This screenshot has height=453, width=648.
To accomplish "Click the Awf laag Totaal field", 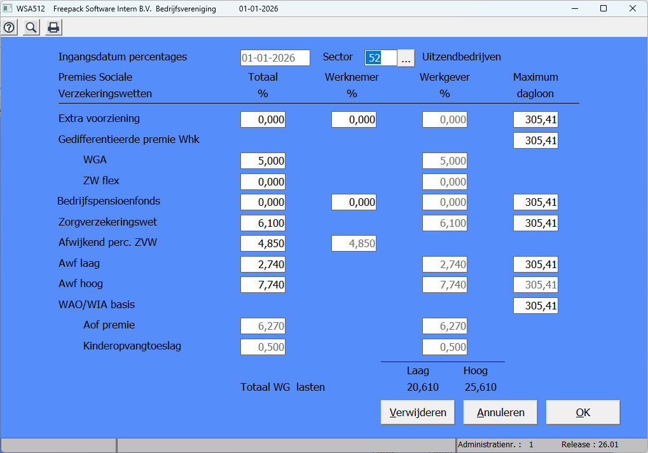I will click(263, 264).
